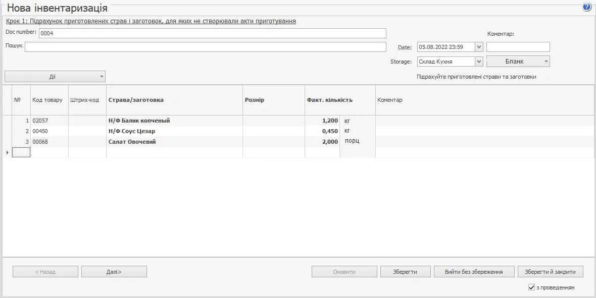Expand the 'Бланк' button dropdown

pyautogui.click(x=545, y=62)
